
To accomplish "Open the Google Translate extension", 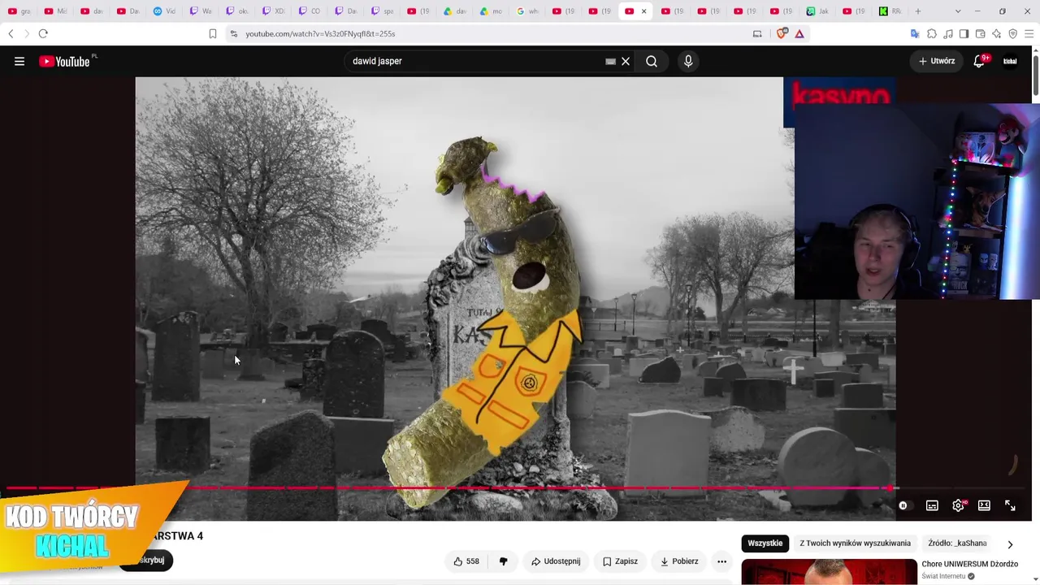I will click(915, 33).
